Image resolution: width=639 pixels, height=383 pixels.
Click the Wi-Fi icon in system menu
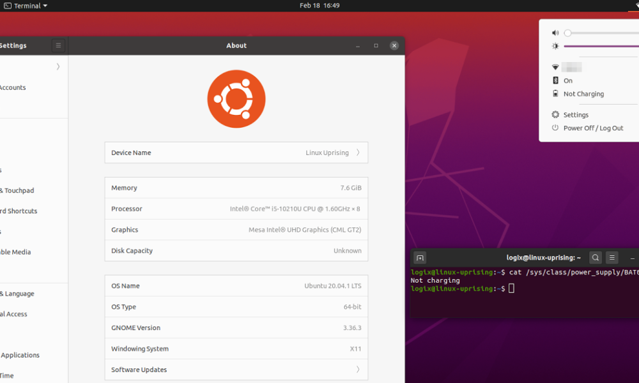point(555,67)
